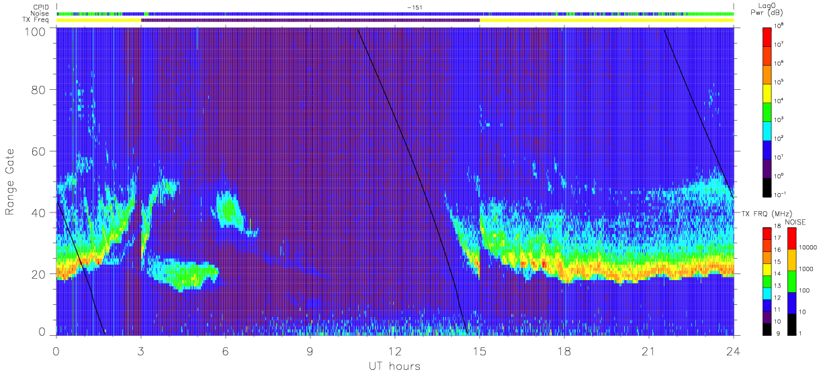825x380 pixels.
Task: Click the '9' label under the TX FRQ colorbar
Action: tap(778, 333)
